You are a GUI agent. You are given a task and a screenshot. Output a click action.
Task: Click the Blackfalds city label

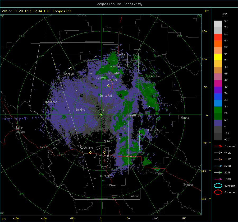click(112, 73)
